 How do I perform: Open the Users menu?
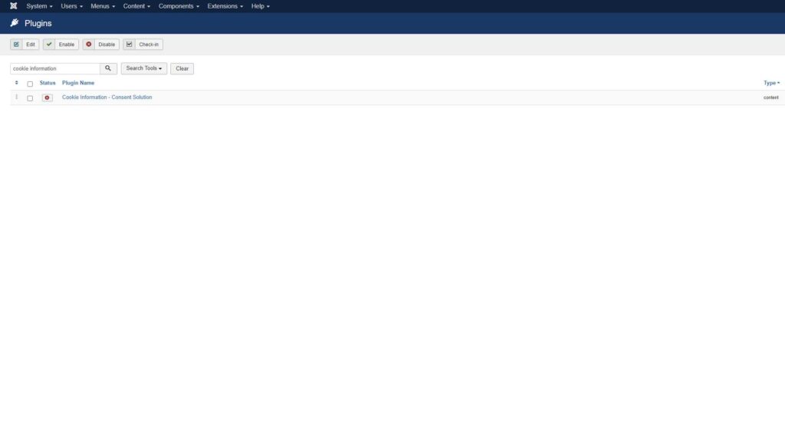point(71,6)
